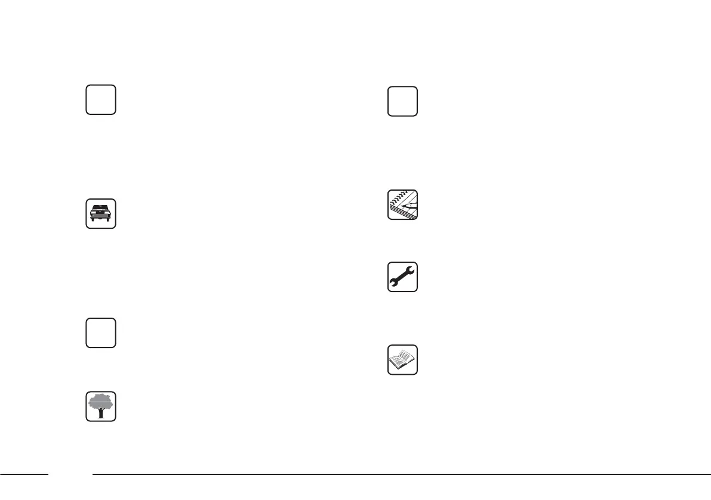711x500 pixels.
Task: Select the blank rounded square at top of left column
Action: pyautogui.click(x=100, y=100)
